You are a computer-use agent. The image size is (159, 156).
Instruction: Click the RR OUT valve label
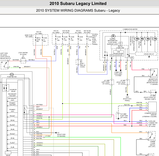click(x=12, y=116)
